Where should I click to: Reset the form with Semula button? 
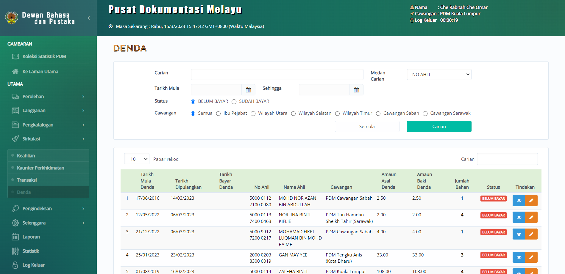pos(367,127)
